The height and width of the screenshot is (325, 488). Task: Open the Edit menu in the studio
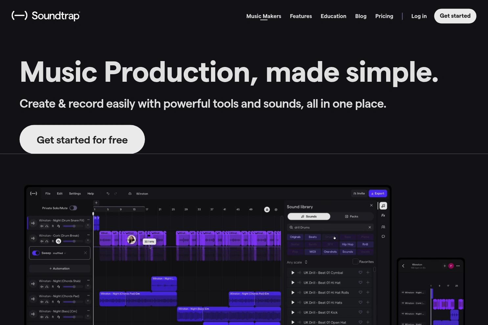60,194
